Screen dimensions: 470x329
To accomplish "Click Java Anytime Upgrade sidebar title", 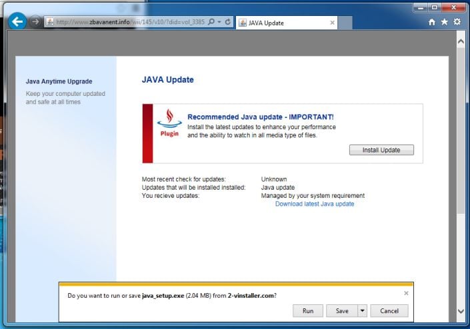I will (x=59, y=81).
